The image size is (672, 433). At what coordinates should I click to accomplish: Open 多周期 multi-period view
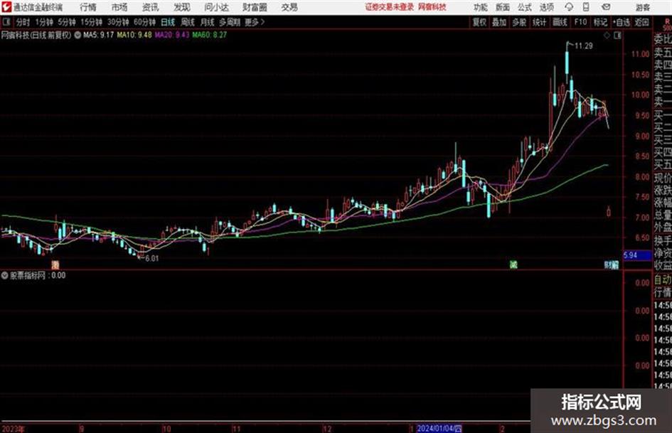(230, 22)
